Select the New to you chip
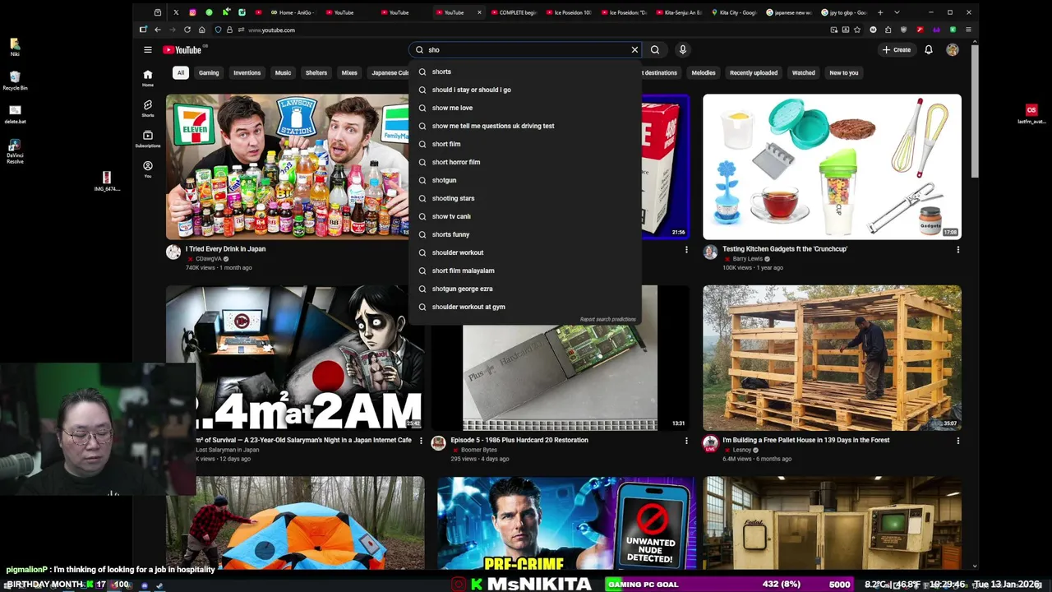 (x=844, y=72)
